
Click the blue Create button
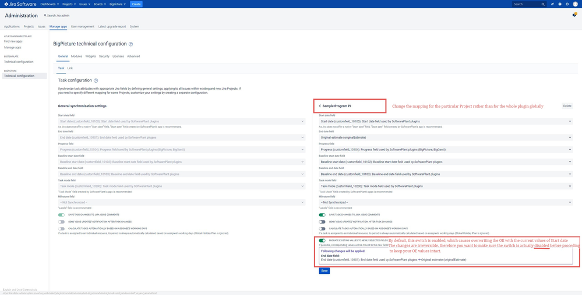(x=136, y=4)
